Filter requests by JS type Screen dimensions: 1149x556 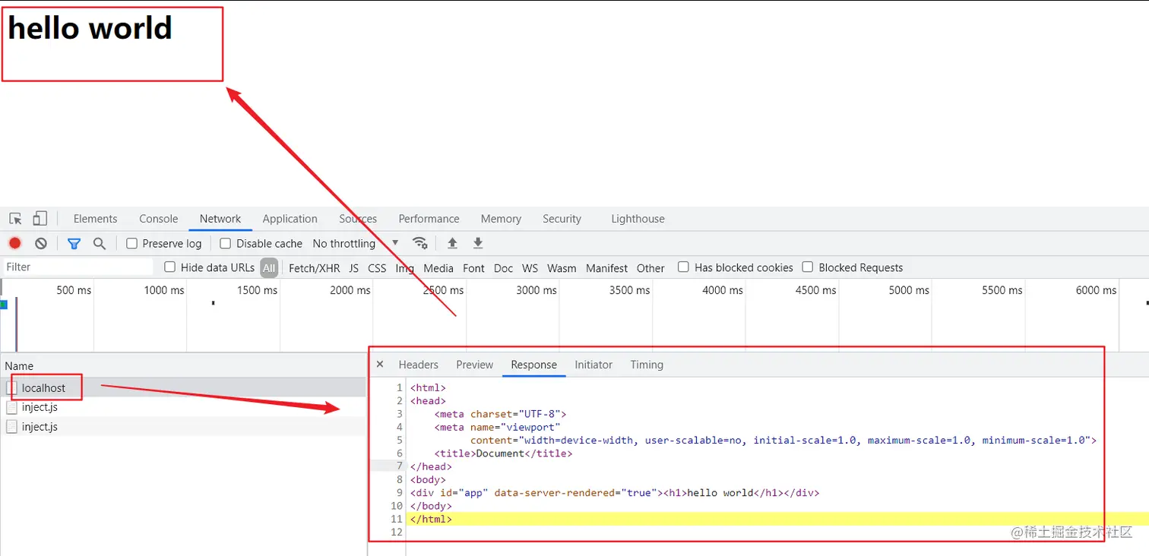point(354,268)
